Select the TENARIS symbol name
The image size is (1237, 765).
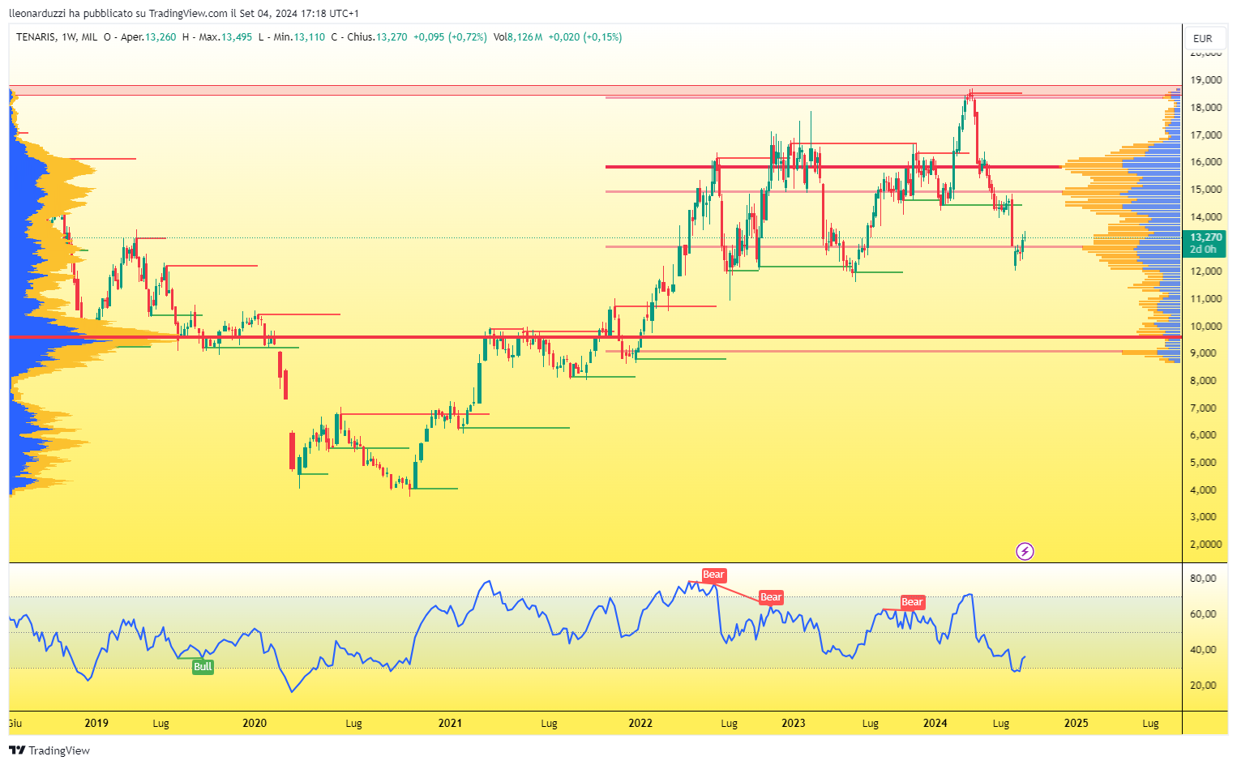[36, 37]
